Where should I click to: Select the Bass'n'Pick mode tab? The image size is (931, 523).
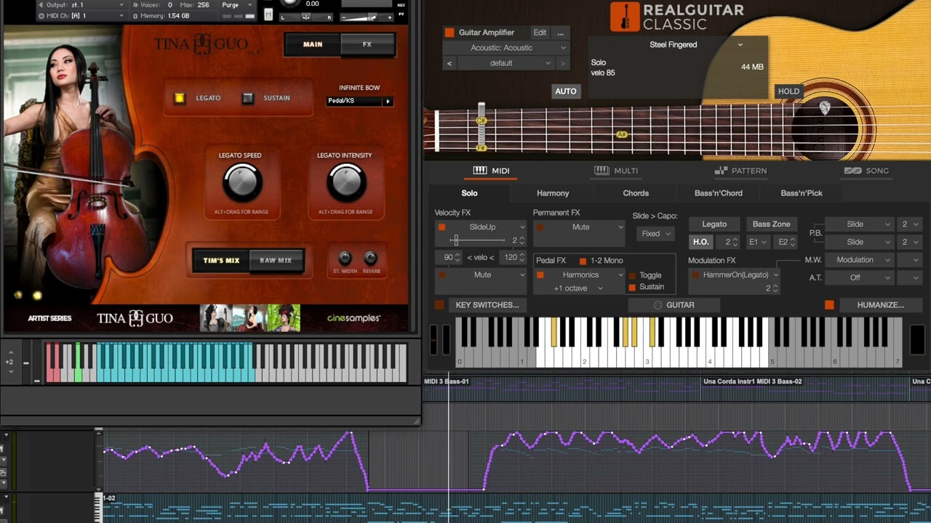(802, 193)
